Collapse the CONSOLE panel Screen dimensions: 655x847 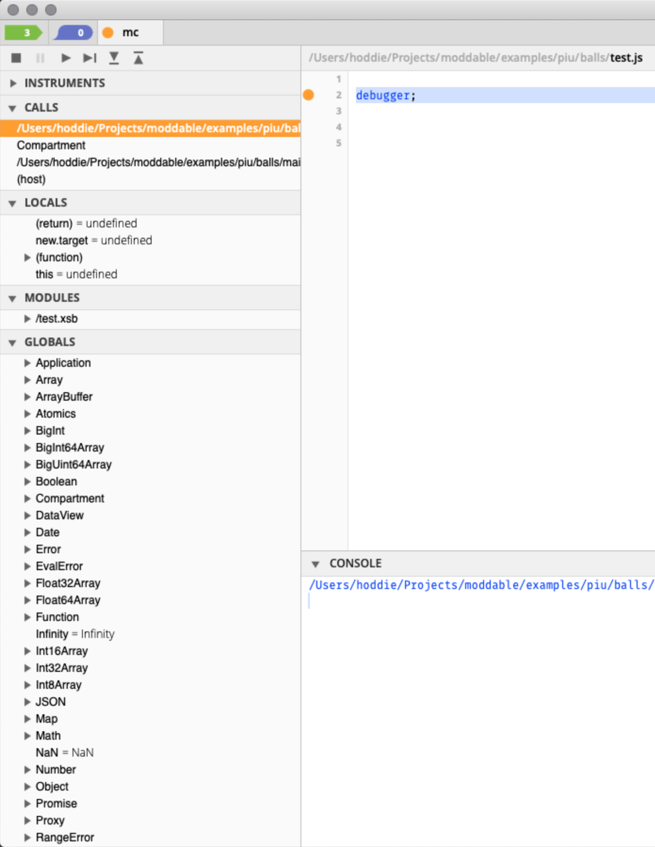coord(315,564)
